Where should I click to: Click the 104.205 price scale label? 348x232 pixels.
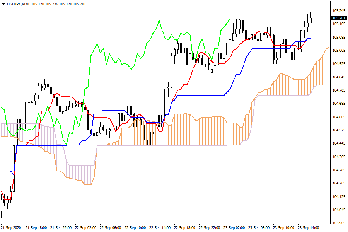(x=339, y=183)
